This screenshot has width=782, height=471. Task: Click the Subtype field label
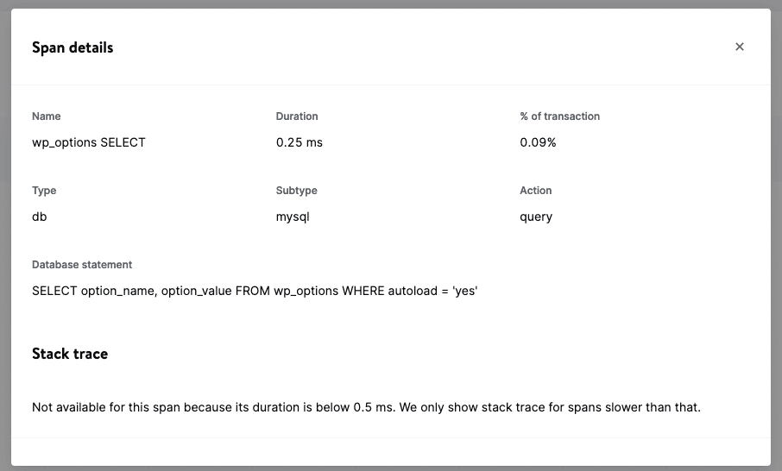point(297,191)
